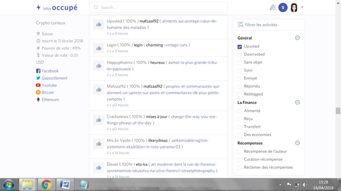Click the Twitter bird icon in sidebar
The width and height of the screenshot is (341, 191).
38,78
